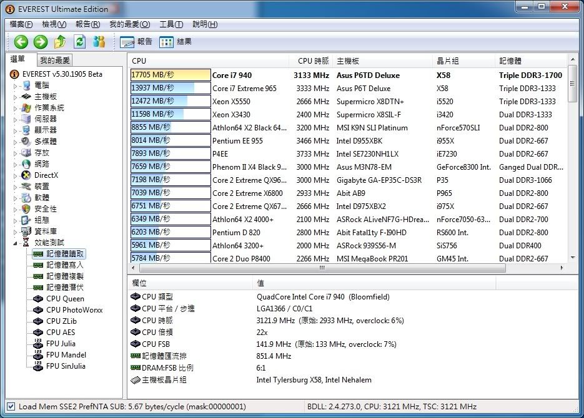Expand the 顯示器 tree node arrow
The width and height of the screenshot is (584, 418).
click(x=15, y=130)
